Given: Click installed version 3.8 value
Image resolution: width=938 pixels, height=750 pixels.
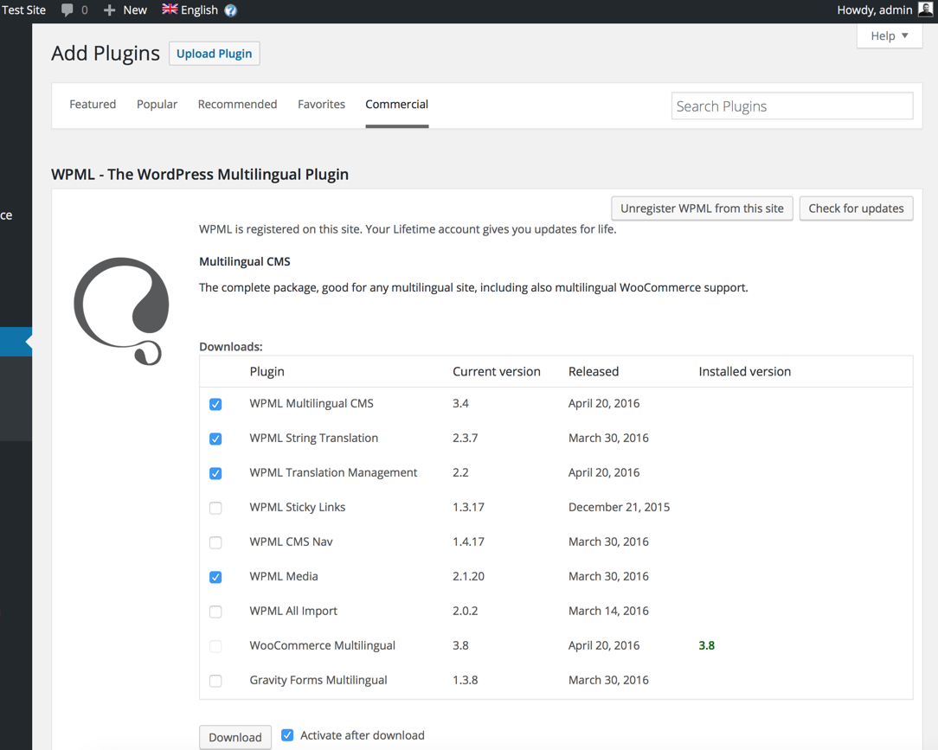Looking at the screenshot, I should [x=706, y=645].
